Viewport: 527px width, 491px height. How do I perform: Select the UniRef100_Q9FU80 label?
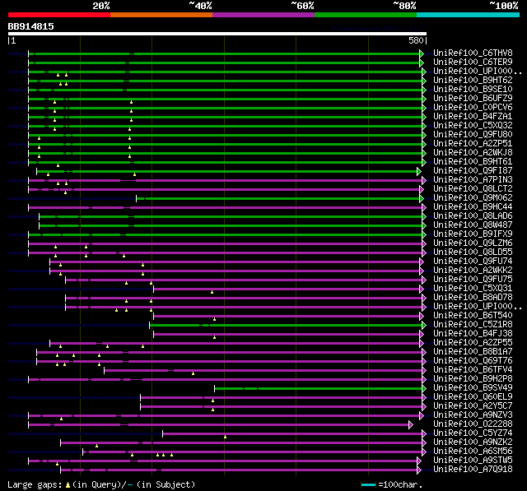point(473,135)
